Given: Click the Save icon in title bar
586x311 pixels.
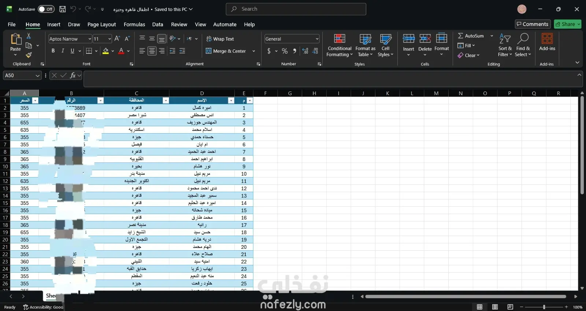Looking at the screenshot, I should pyautogui.click(x=63, y=9).
